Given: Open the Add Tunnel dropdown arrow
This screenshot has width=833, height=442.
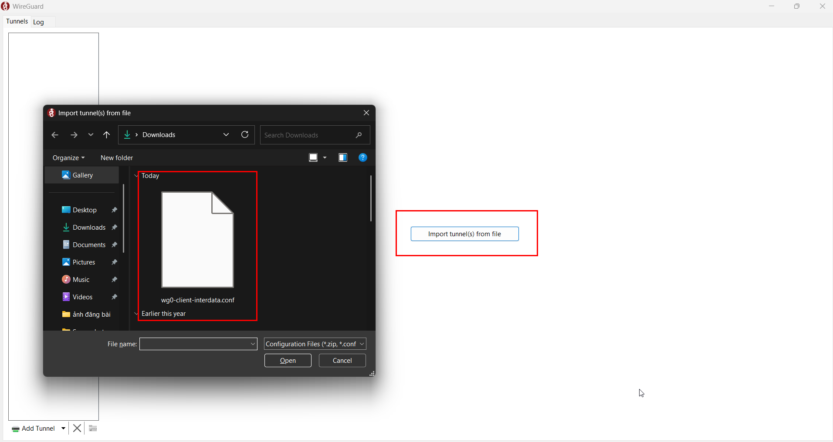Looking at the screenshot, I should pos(64,429).
